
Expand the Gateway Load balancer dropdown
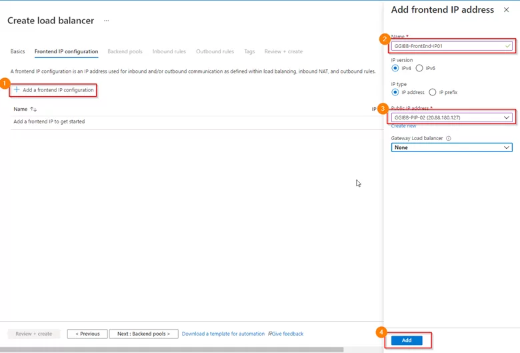(x=451, y=147)
